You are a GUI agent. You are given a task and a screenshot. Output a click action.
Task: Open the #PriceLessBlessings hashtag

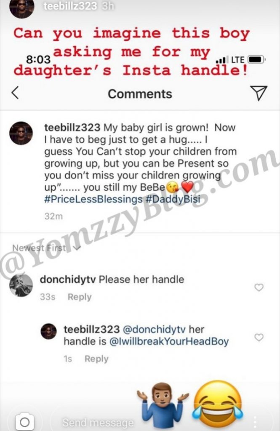pyautogui.click(x=93, y=200)
